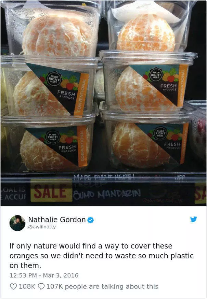Click the orange 'Conventional' strip on bottom-left container
The image size is (207, 299).
coord(82,146)
